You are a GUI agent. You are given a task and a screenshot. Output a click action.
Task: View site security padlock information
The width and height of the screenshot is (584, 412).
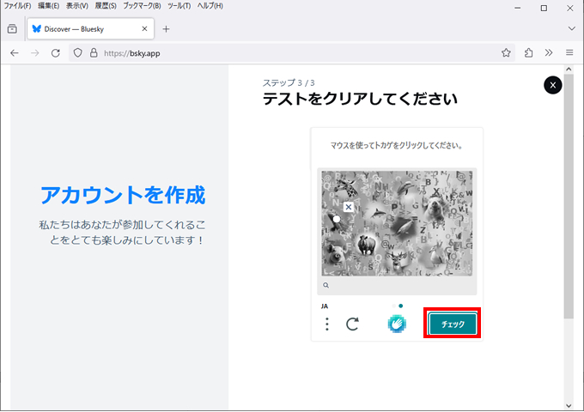coord(94,53)
